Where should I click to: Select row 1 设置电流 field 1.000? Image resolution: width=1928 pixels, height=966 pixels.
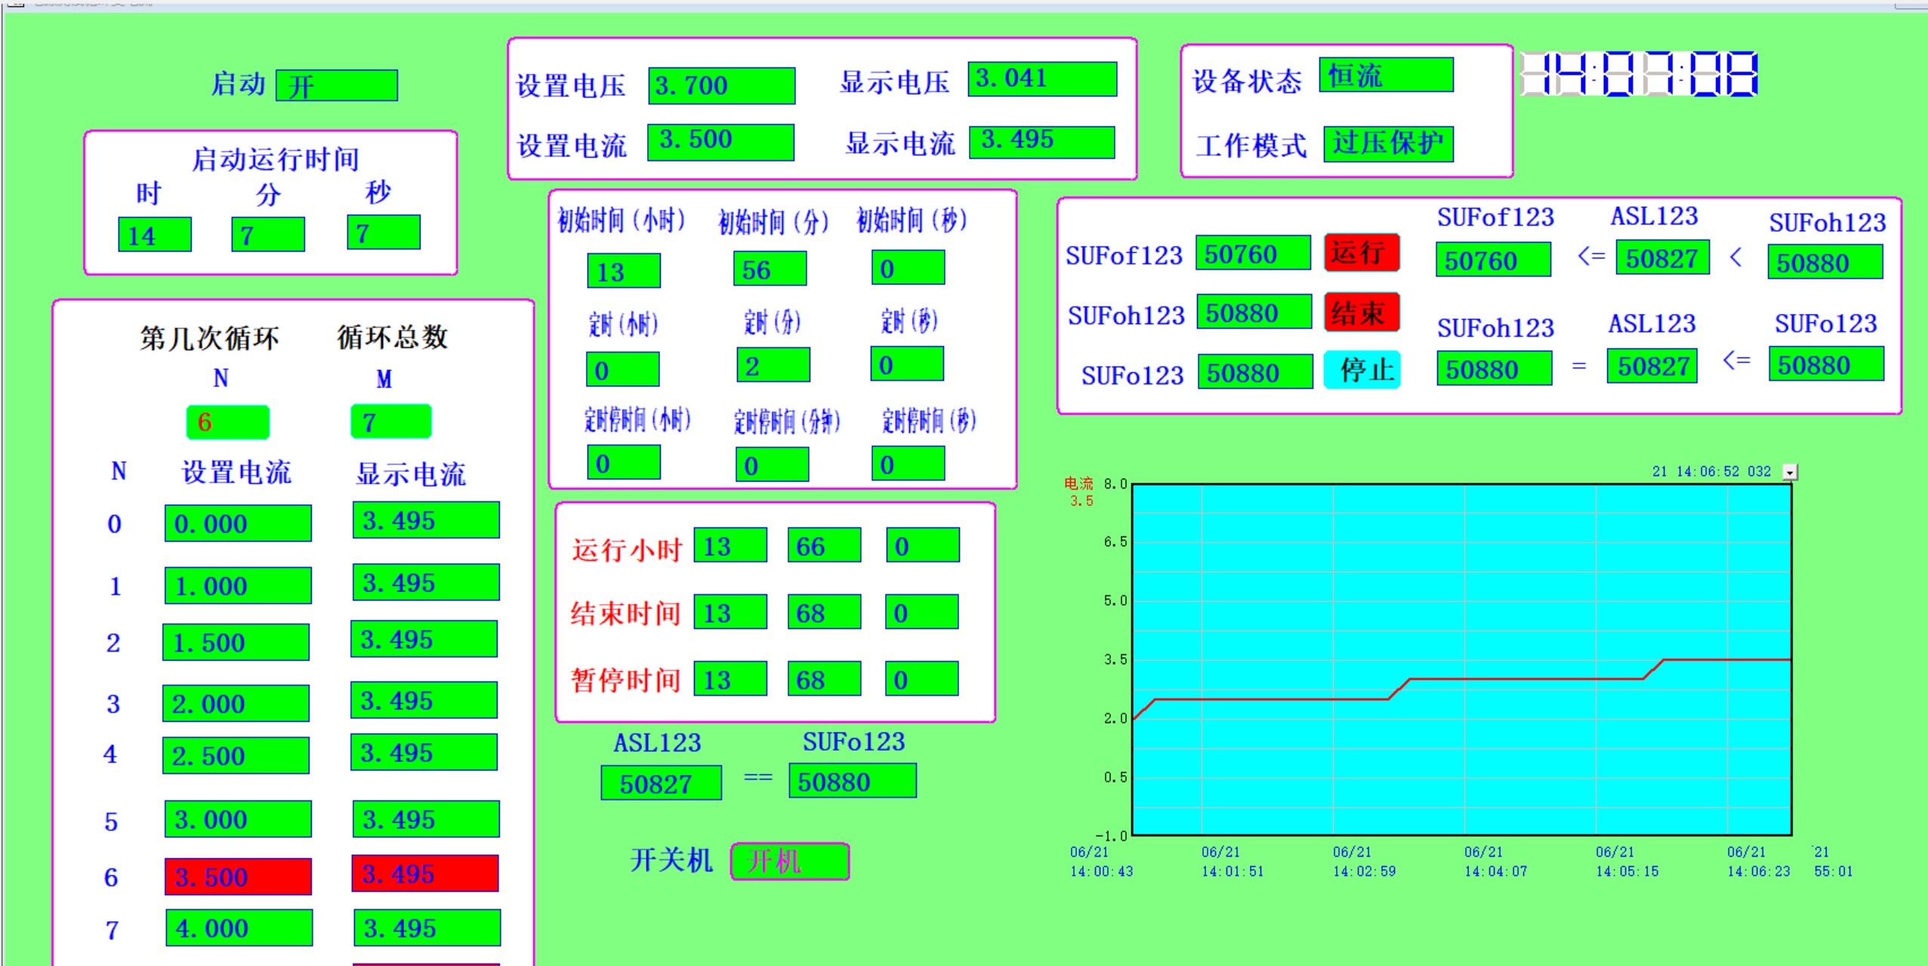[238, 585]
